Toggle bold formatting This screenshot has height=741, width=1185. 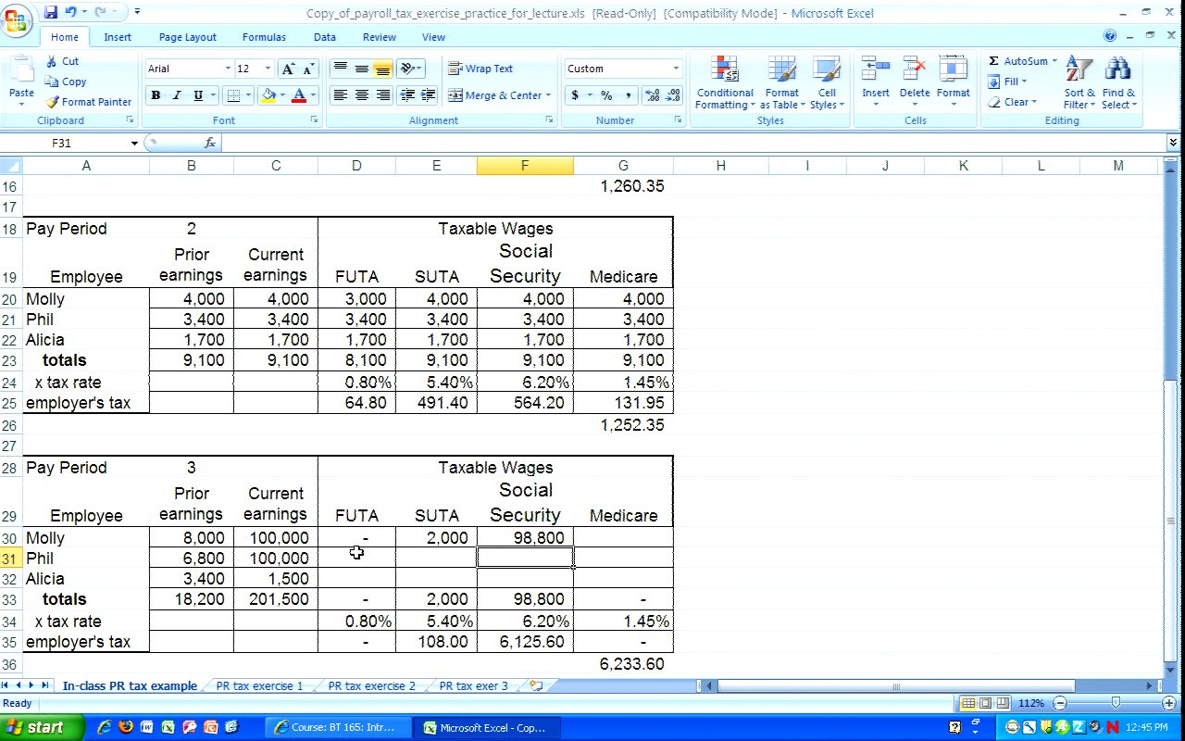tap(156, 95)
